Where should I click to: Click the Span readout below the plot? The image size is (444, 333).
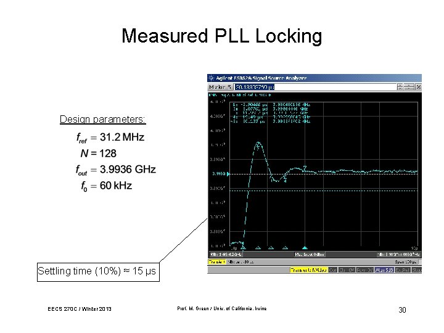pyautogui.click(x=406, y=262)
